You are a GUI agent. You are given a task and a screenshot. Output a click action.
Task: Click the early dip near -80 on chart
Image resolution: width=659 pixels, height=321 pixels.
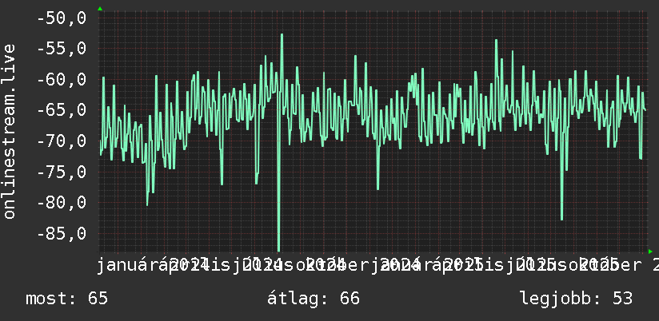147,204
